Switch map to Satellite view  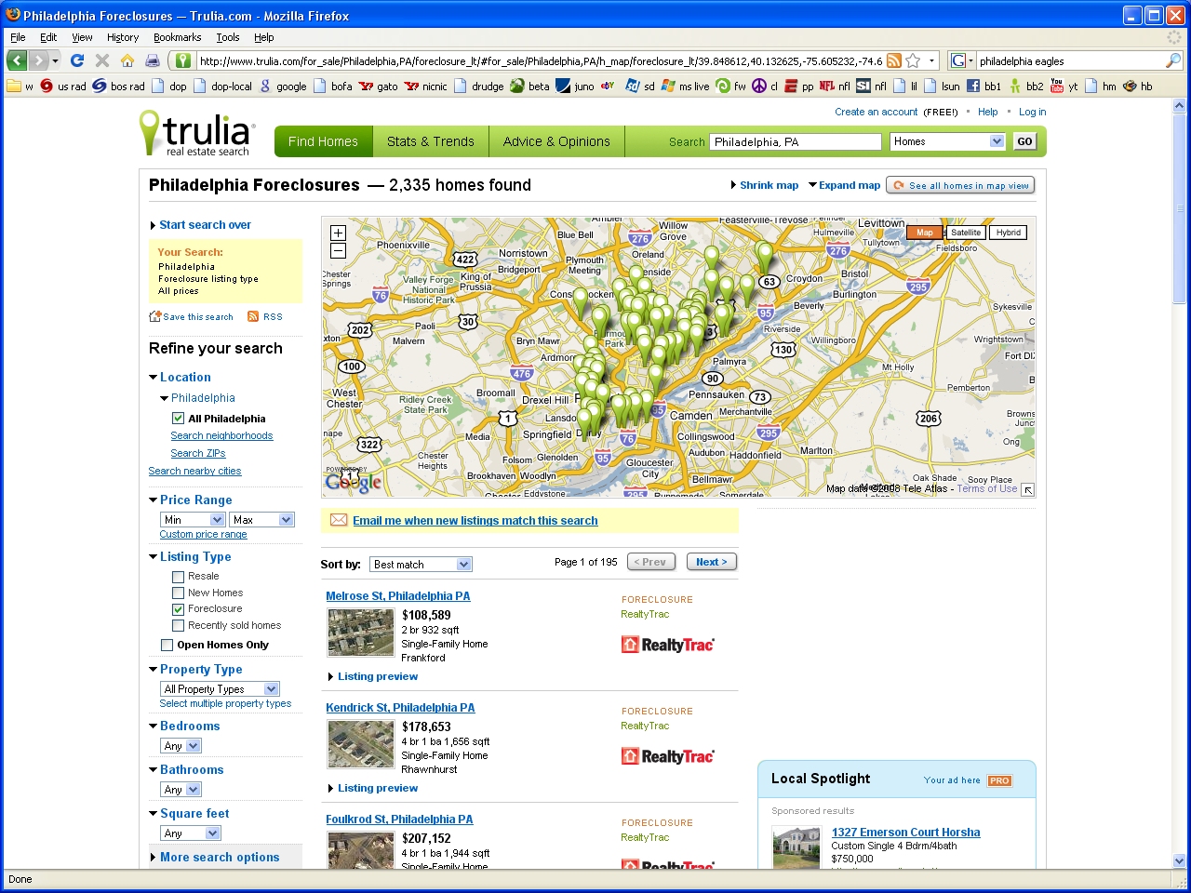tap(966, 233)
